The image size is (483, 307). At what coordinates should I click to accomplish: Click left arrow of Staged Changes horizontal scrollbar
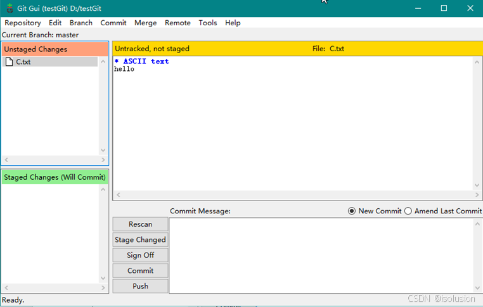(6, 287)
